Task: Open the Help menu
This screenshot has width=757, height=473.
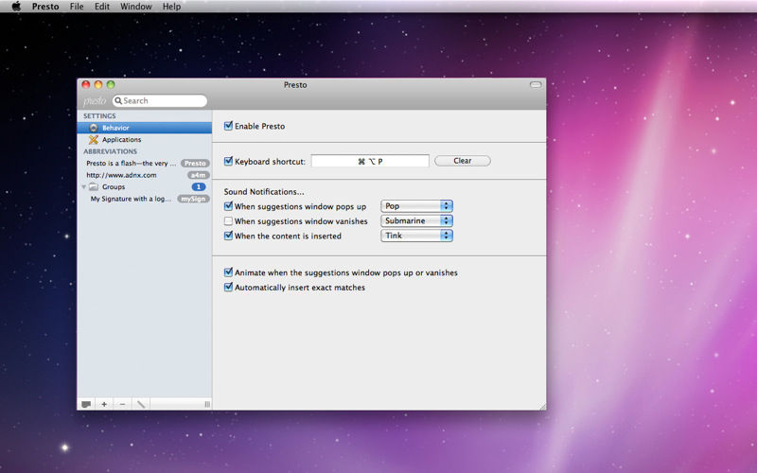Action: 171,7
